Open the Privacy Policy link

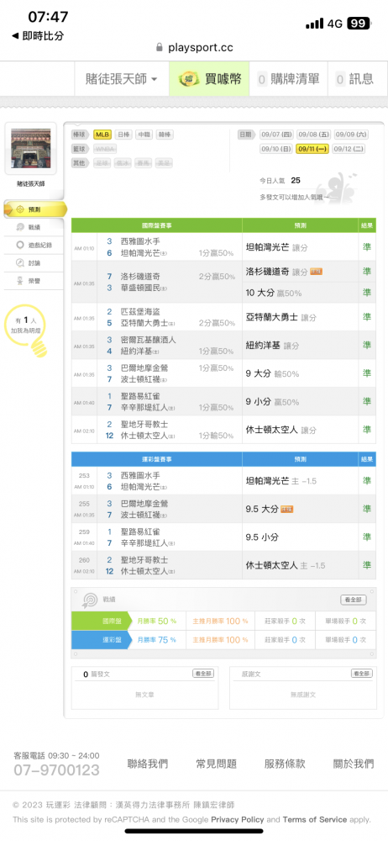pyautogui.click(x=238, y=819)
